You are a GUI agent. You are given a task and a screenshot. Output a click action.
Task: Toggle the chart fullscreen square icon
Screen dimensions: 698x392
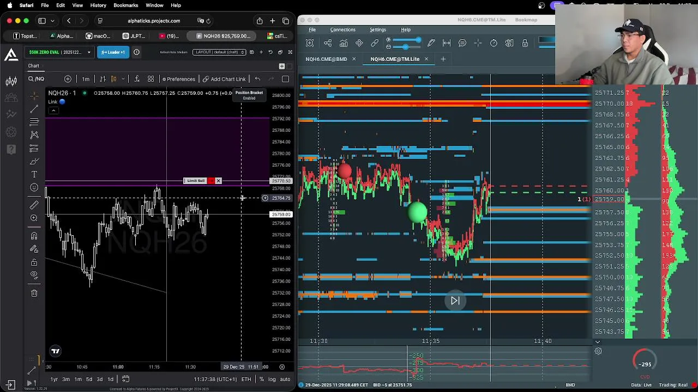tap(285, 79)
